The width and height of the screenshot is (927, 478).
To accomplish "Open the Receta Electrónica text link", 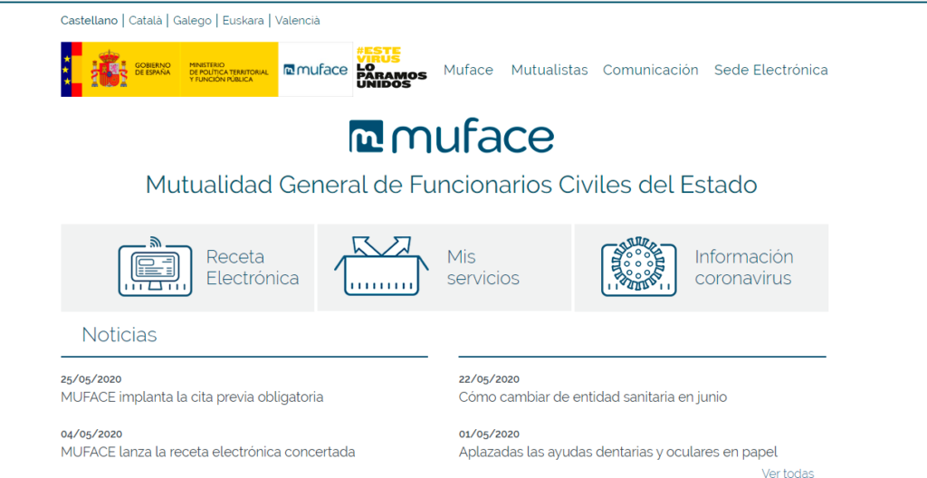I will click(x=253, y=267).
